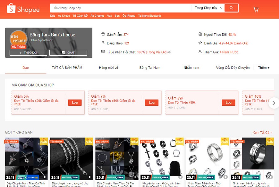Screen dimensions: 279x187
Task: Open the Nhẫn nam category tab
Action: (x=192, y=68)
